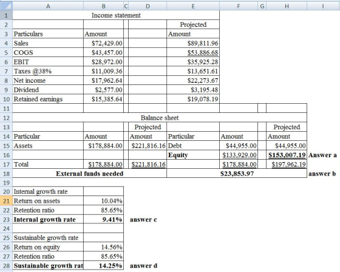Select row 1 header
340x272 pixels.
pyautogui.click(x=6, y=15)
